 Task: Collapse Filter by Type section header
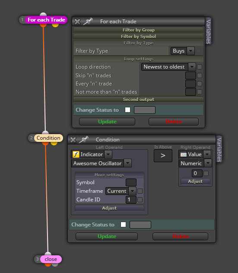139,43
